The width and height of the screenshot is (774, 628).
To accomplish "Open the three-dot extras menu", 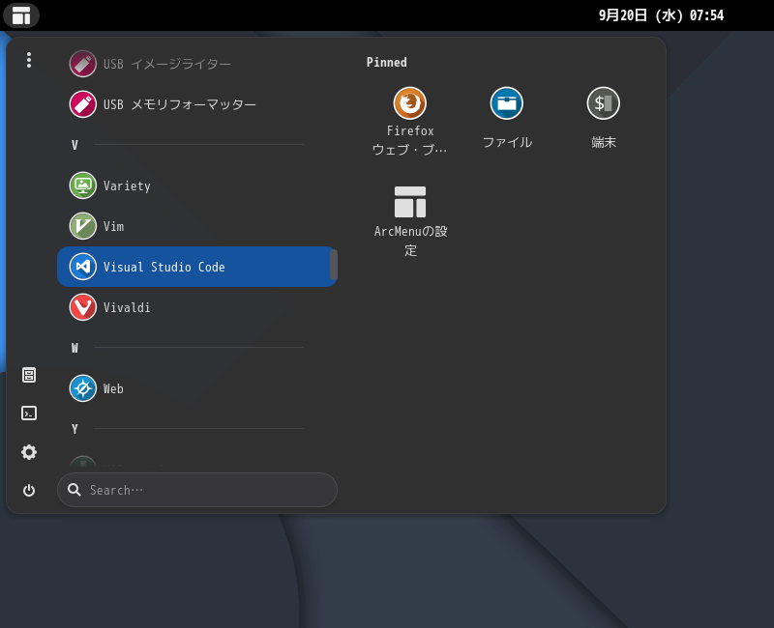I will (x=29, y=60).
